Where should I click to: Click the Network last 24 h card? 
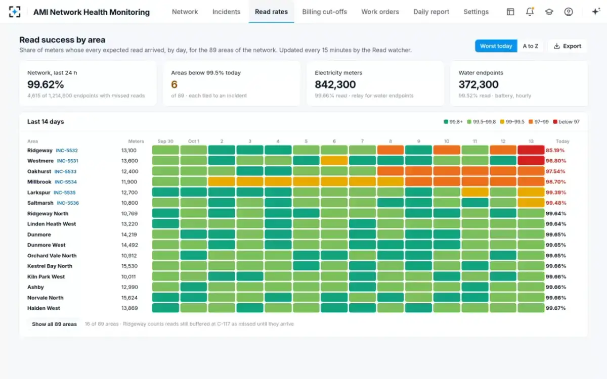click(x=88, y=83)
